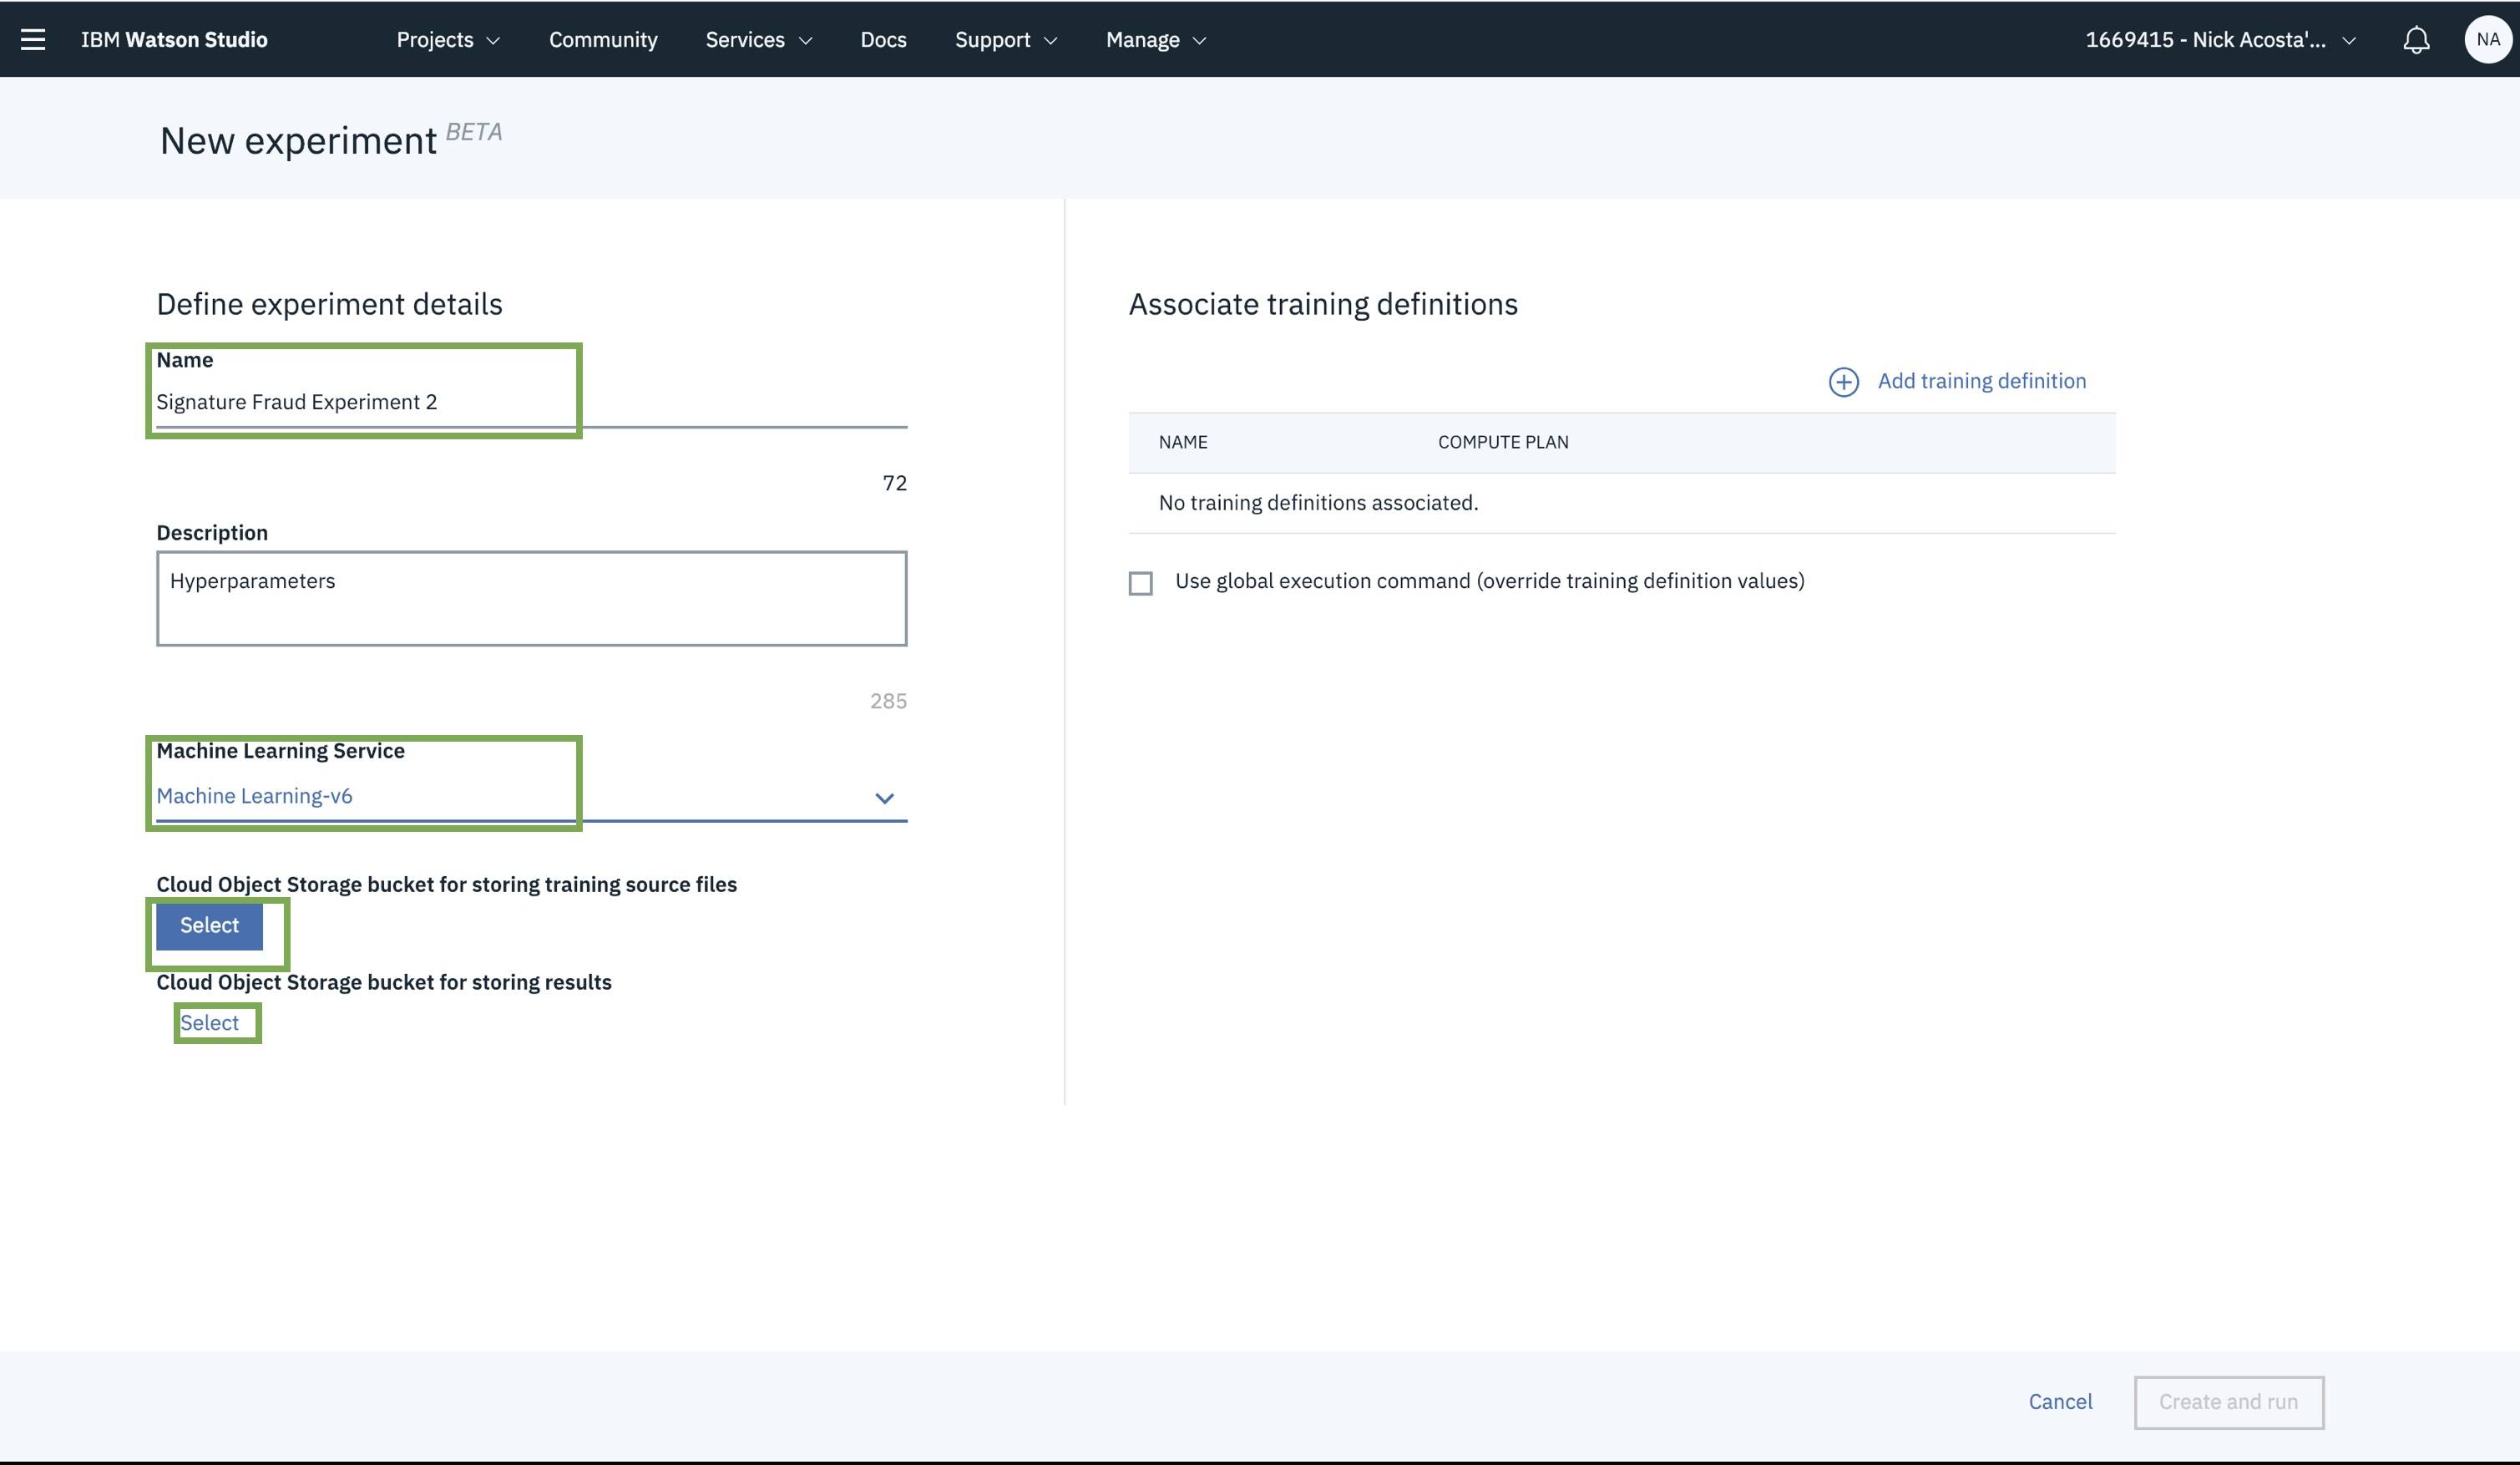Click the NAME column header
This screenshot has width=2520, height=1465.
pos(1183,442)
